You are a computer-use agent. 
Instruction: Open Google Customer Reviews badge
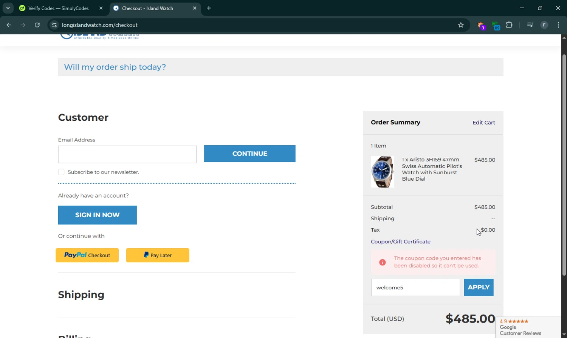point(528,327)
